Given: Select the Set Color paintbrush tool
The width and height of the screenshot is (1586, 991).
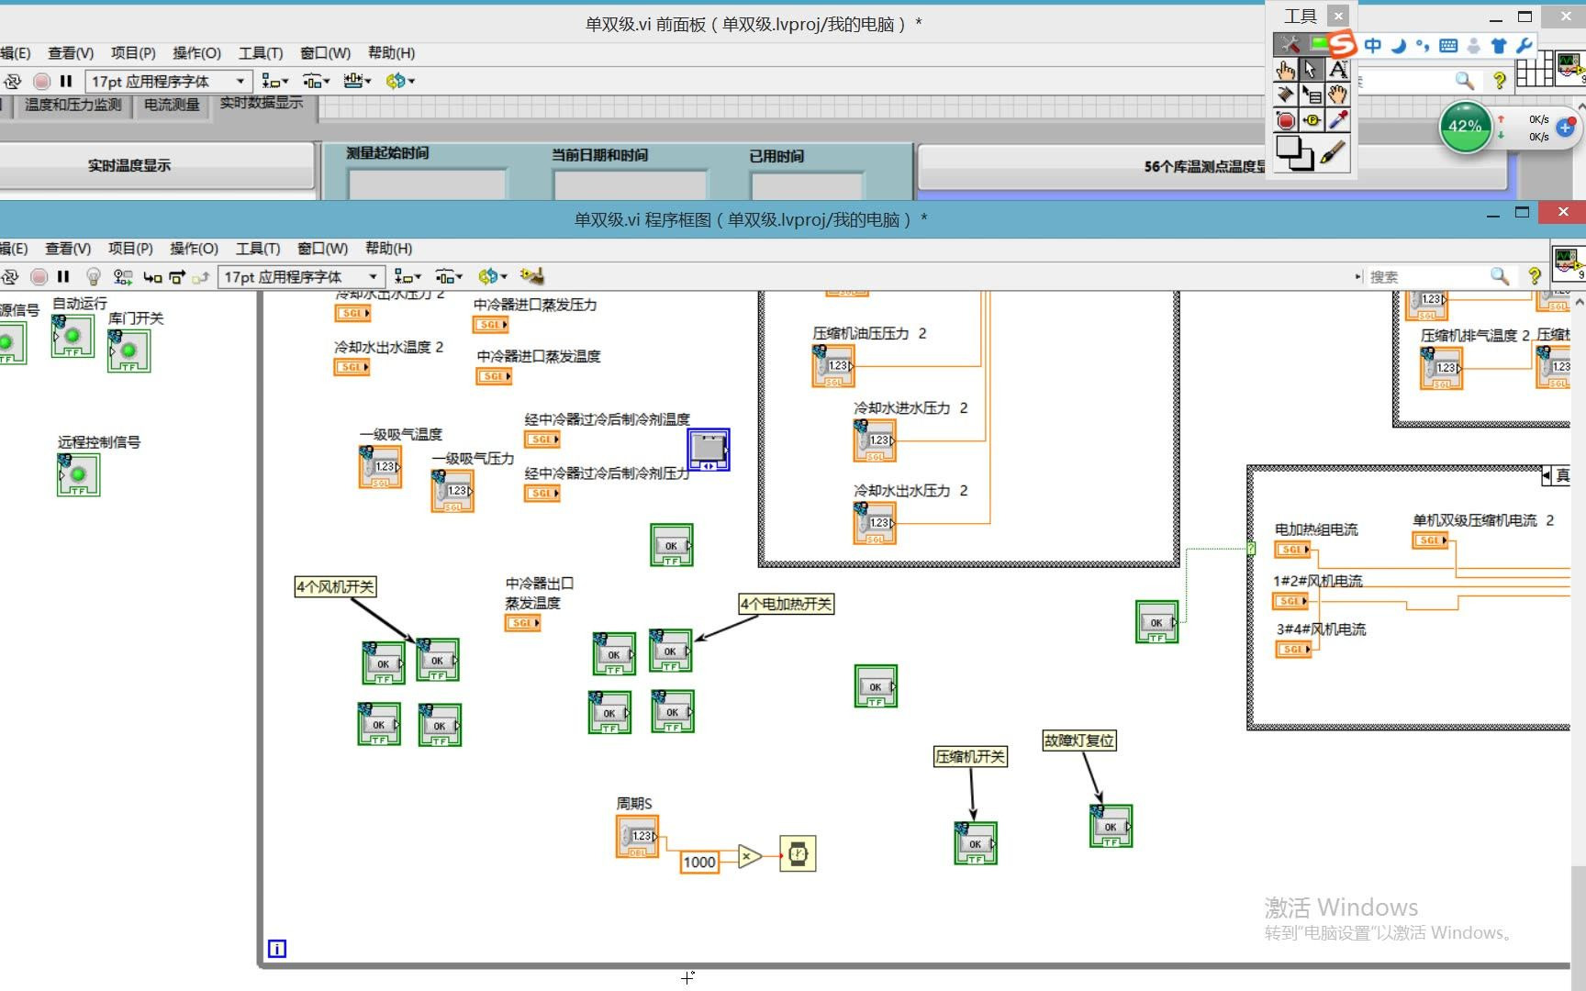Looking at the screenshot, I should [1334, 152].
